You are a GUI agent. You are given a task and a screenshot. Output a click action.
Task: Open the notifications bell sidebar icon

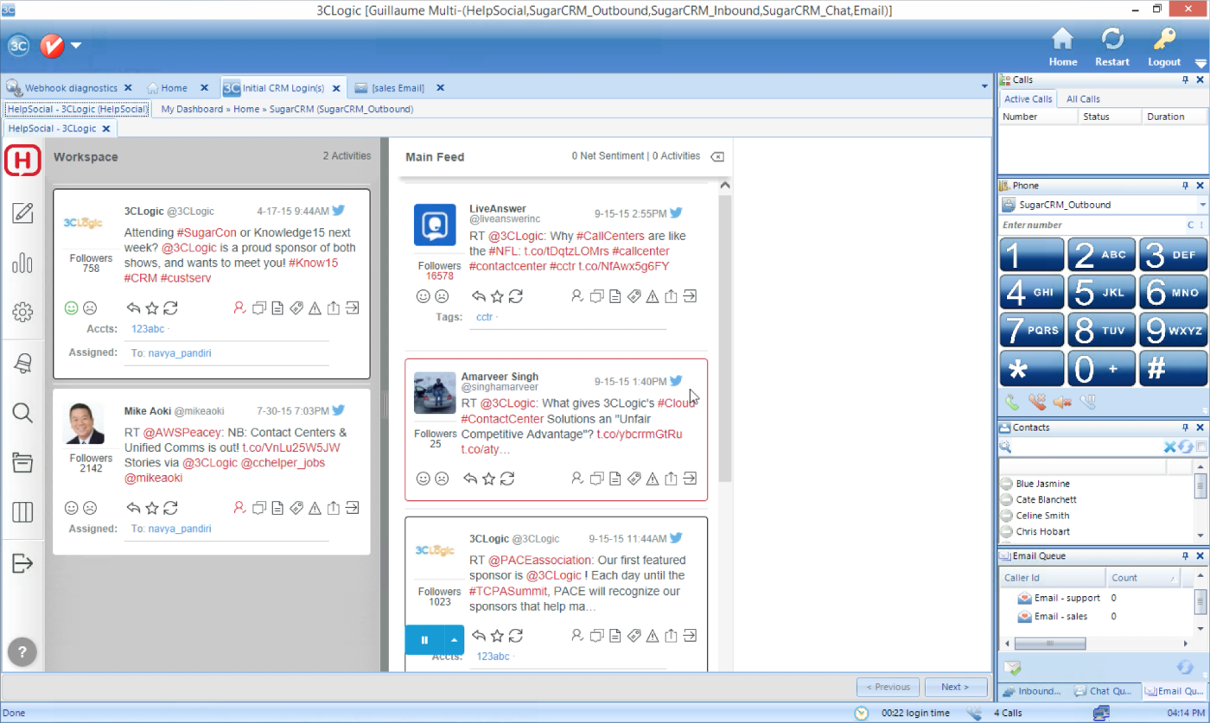(22, 364)
